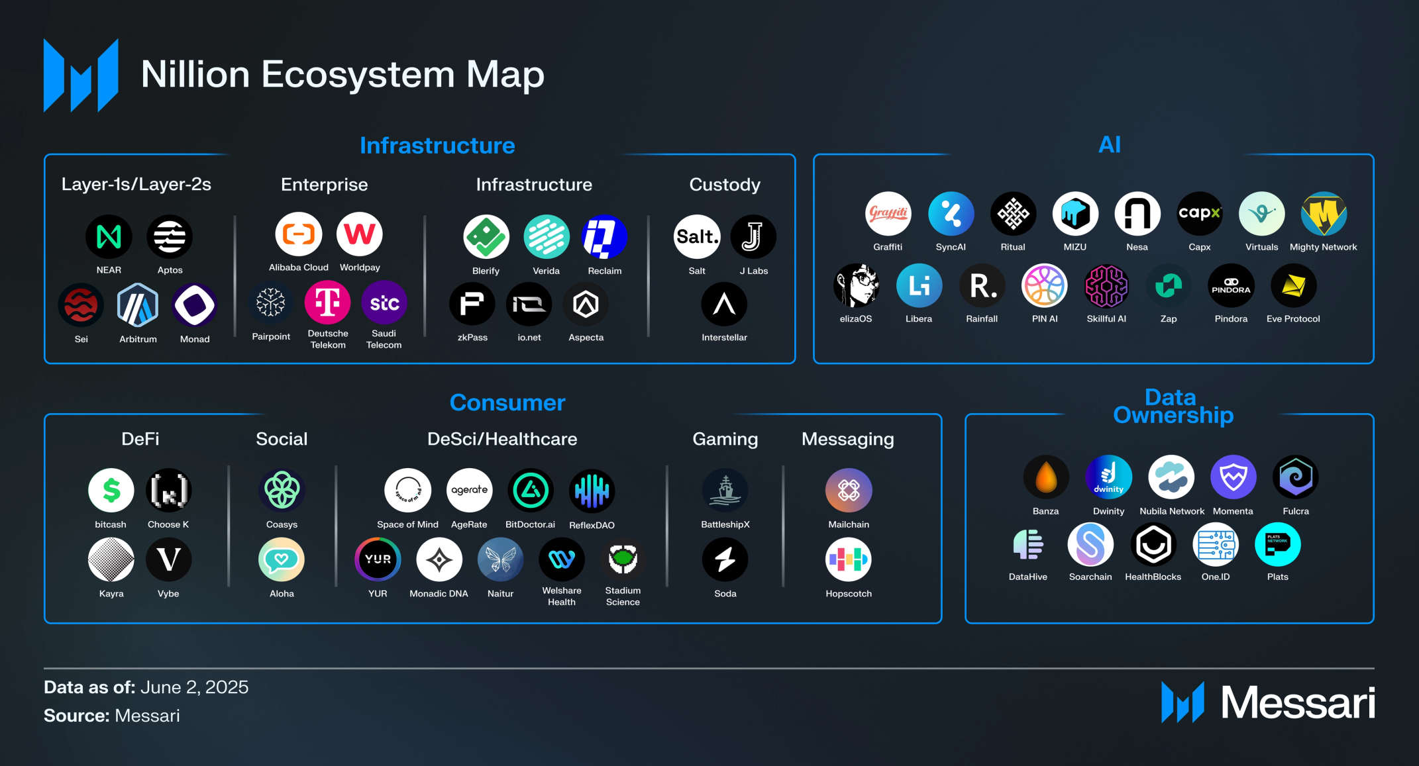Click the PIN AI logo
The width and height of the screenshot is (1419, 766).
1045,285
